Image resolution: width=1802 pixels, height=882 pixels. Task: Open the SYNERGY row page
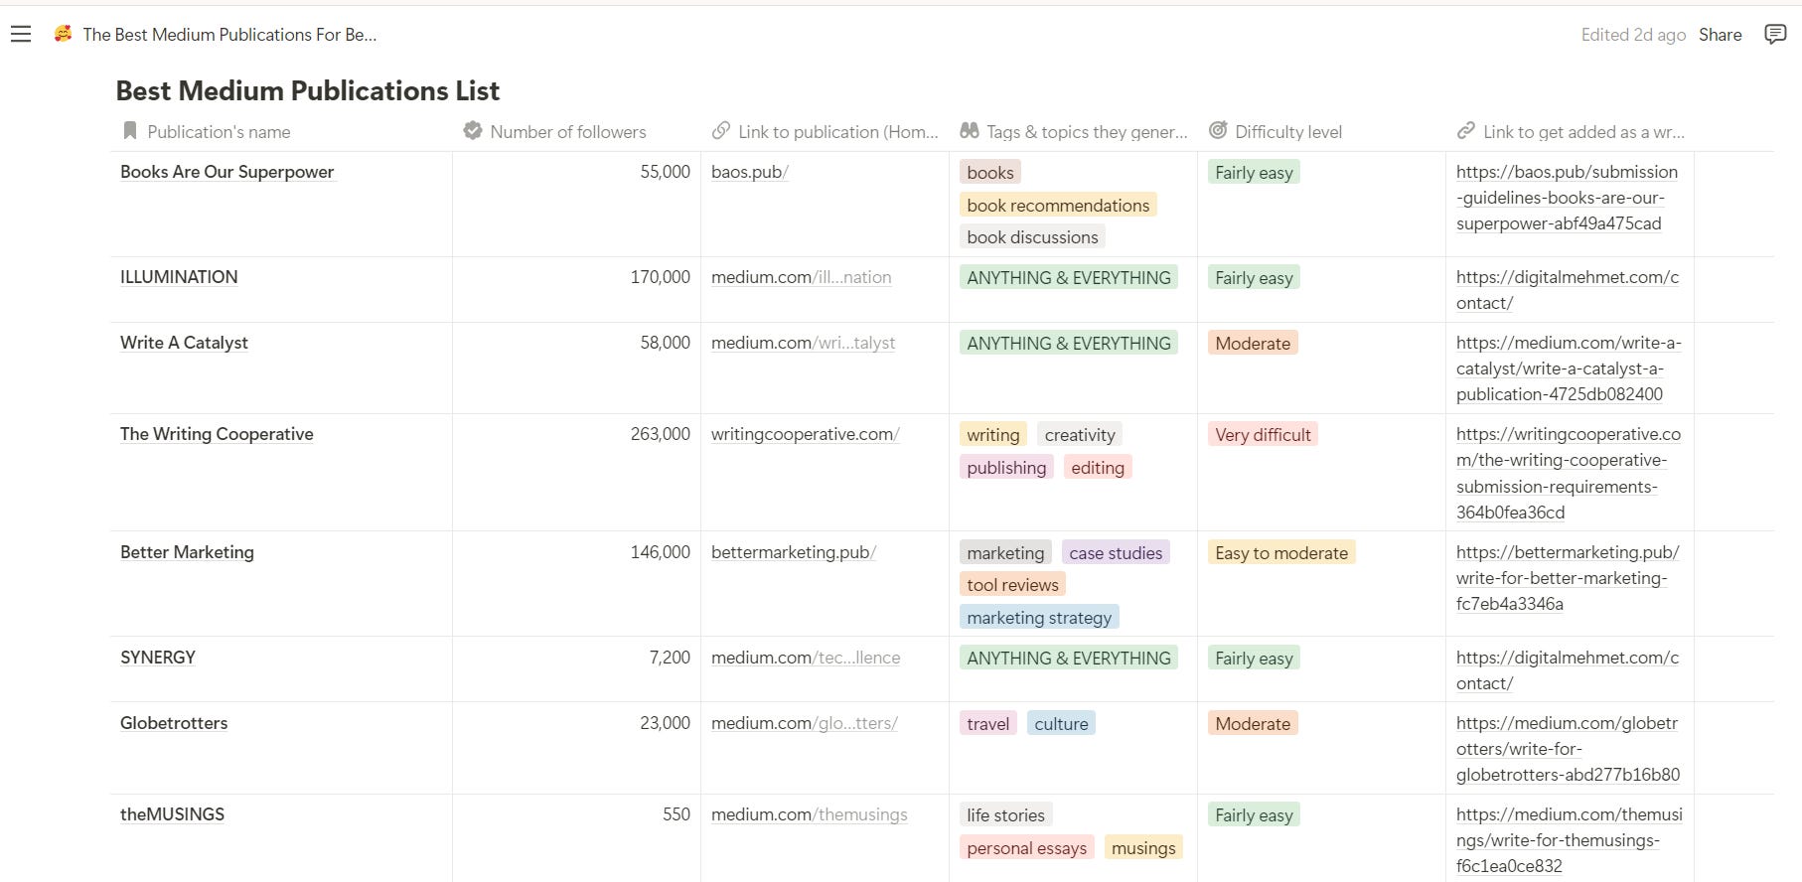(158, 658)
